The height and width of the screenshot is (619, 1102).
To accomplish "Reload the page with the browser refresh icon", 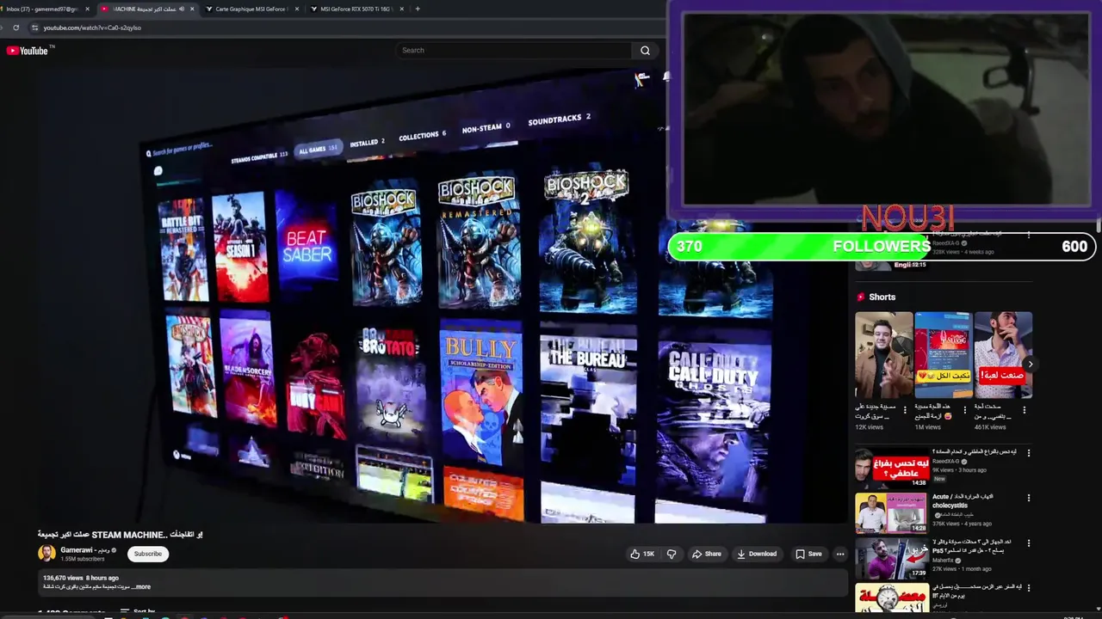I will click(15, 28).
